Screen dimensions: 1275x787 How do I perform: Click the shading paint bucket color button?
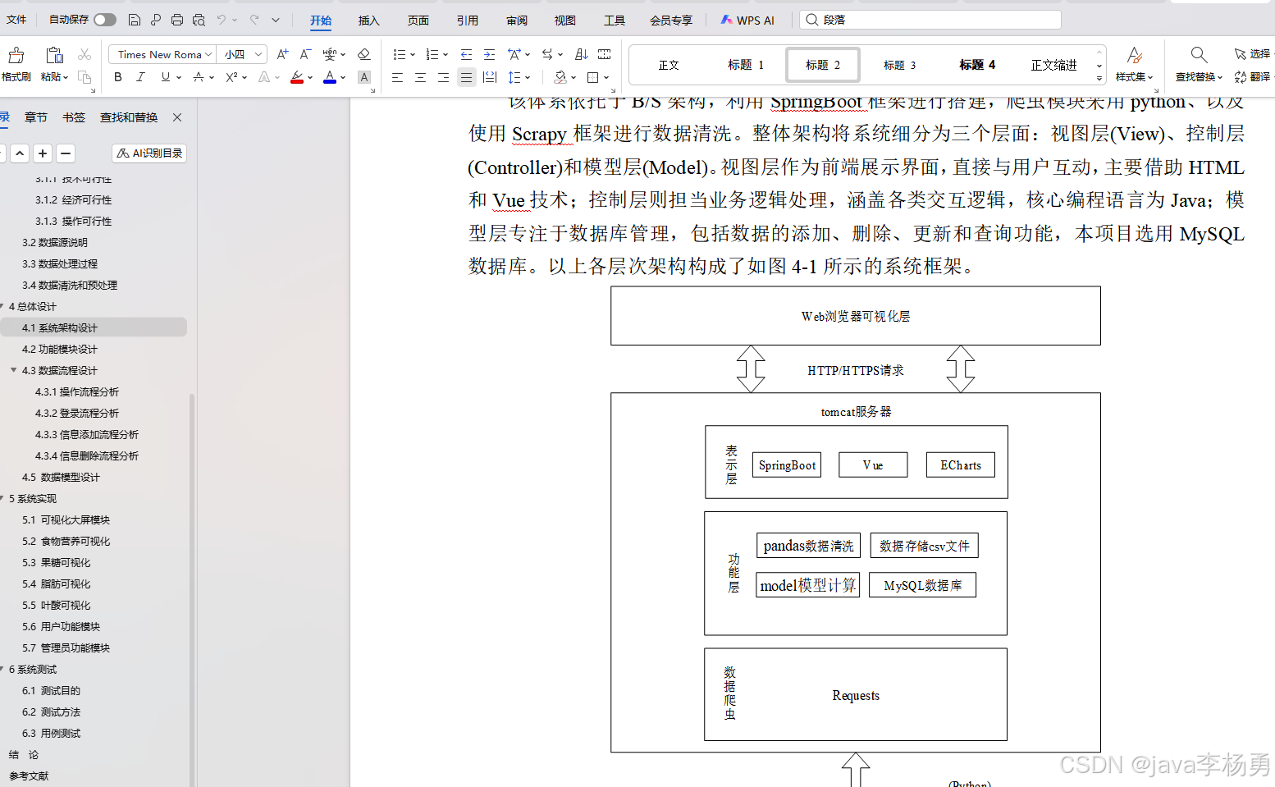coord(560,77)
